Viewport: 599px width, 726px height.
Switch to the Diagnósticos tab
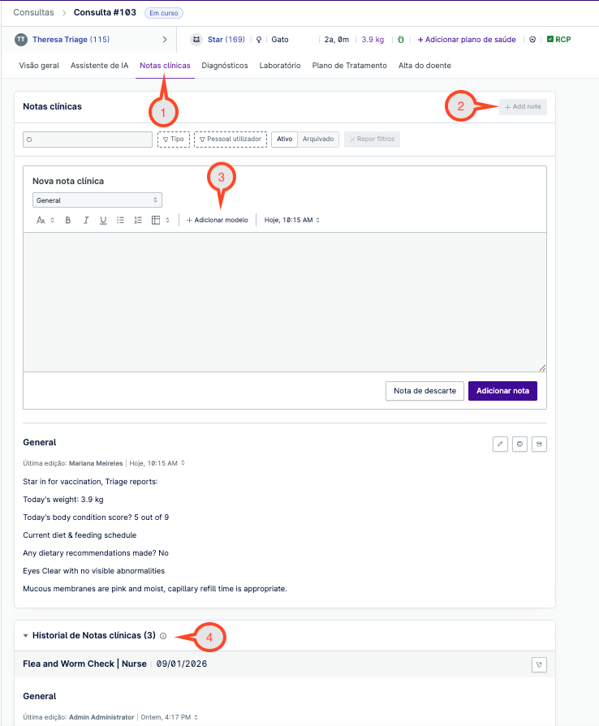[x=225, y=66]
